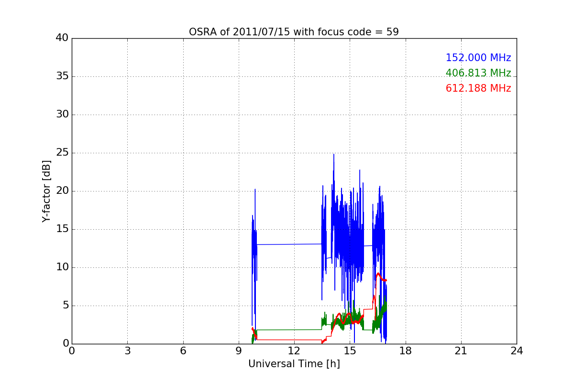Image resolution: width=574 pixels, height=382 pixels.
Task: Click y-axis tick label 5
Action: point(65,306)
